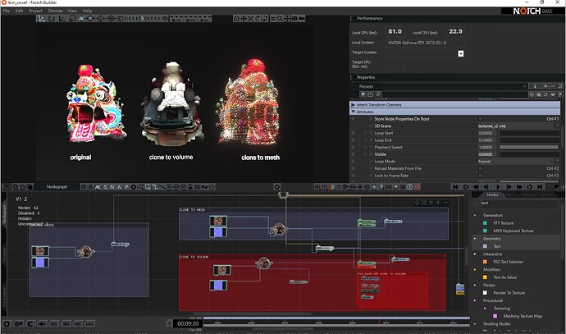This screenshot has width=566, height=334.
Task: Jump to the timeline start
Action: 455,187
